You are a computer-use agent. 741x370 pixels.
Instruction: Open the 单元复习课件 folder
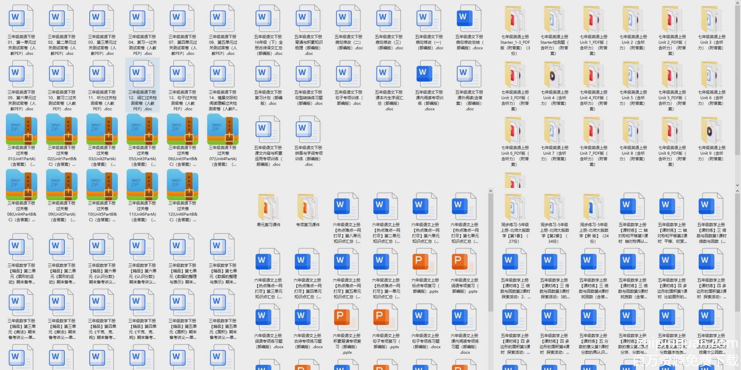coord(269,207)
